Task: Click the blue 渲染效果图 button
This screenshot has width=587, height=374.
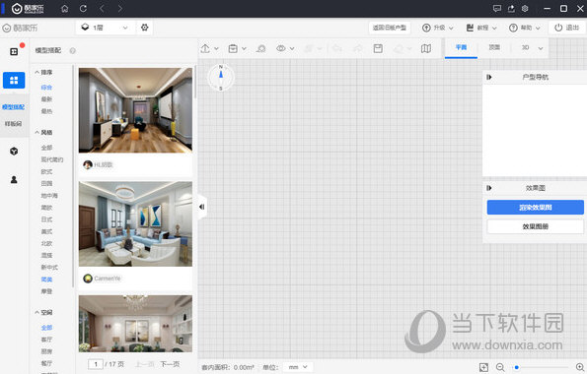Action: coord(536,208)
